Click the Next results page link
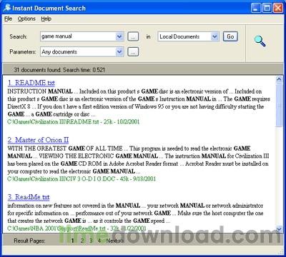 (x=115, y=241)
